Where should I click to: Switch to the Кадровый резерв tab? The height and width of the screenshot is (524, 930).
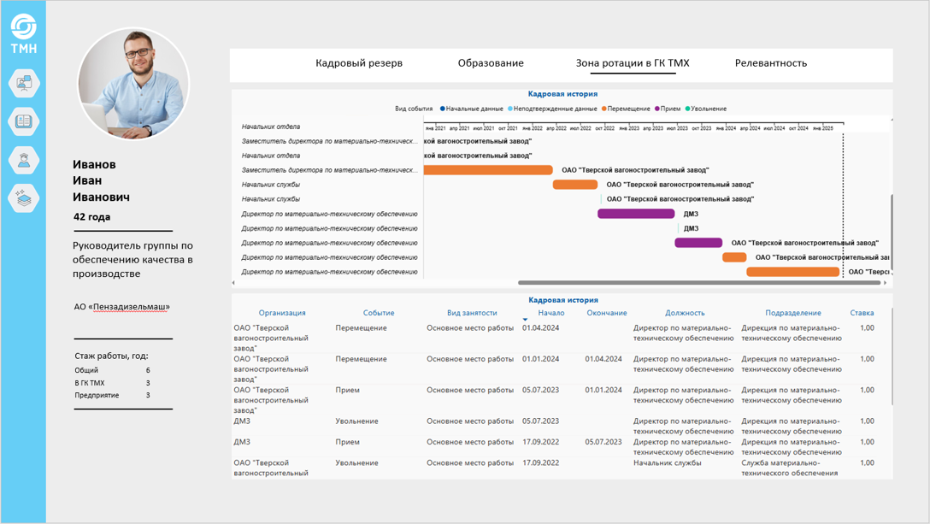point(359,63)
